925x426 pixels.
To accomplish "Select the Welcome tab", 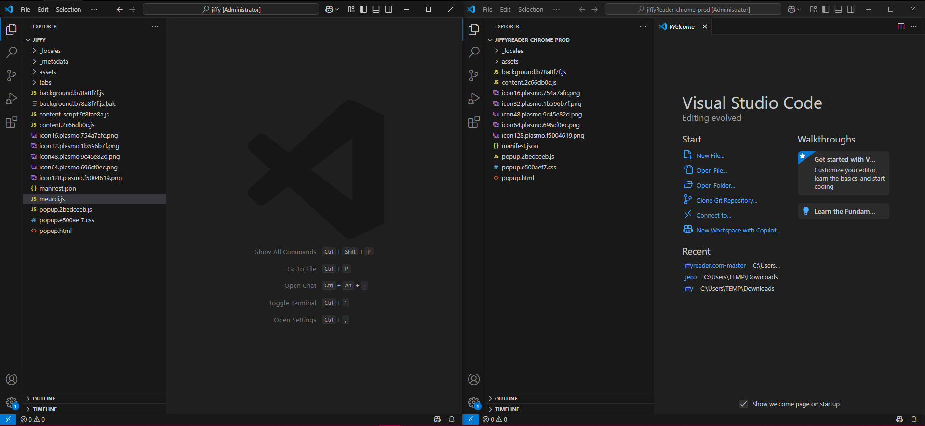I will click(682, 26).
